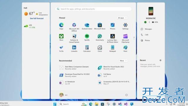The height and width of the screenshot is (106, 188).
Task: Open the Calculator app
Action: 87,49
